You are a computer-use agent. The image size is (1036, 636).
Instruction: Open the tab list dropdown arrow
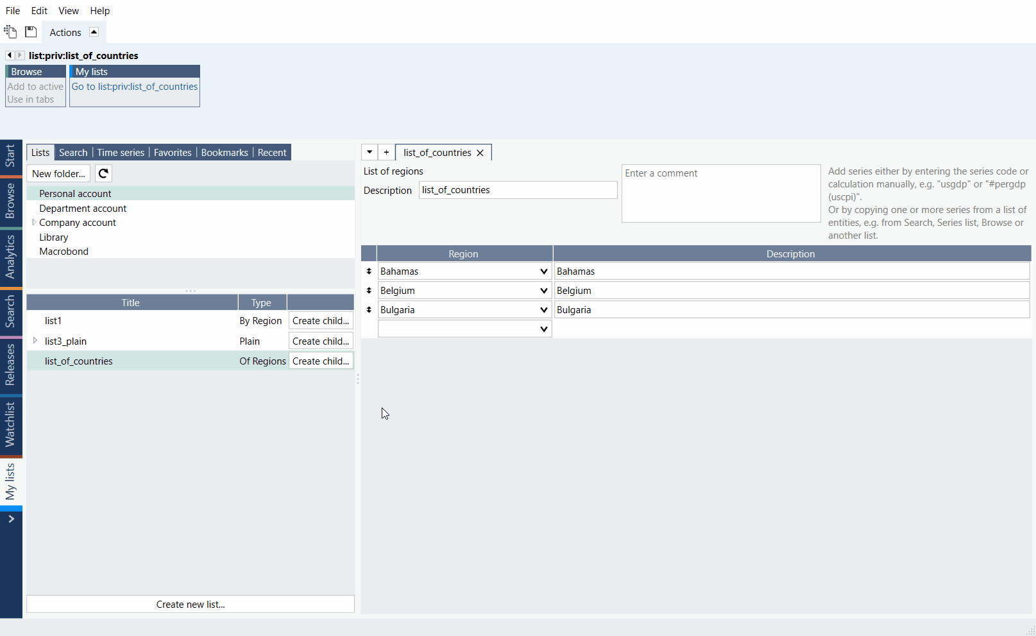coord(369,152)
